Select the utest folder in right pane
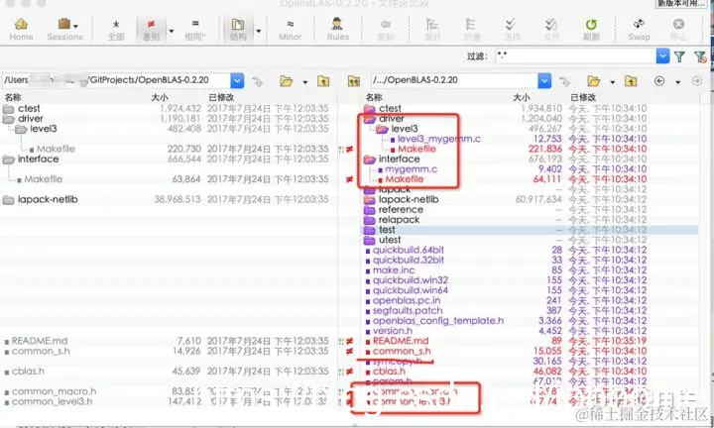714x428 pixels. tap(390, 240)
